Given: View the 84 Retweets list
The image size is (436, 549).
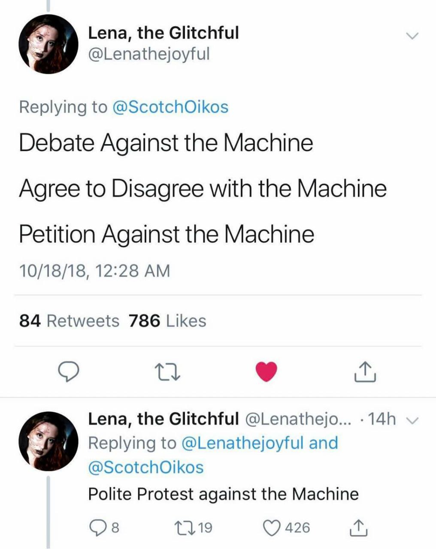Looking at the screenshot, I should pos(69,321).
